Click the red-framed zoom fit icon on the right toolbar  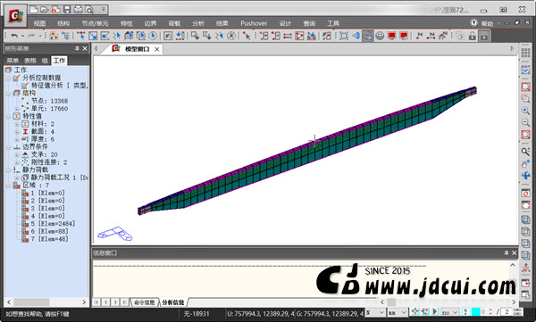tap(526, 87)
